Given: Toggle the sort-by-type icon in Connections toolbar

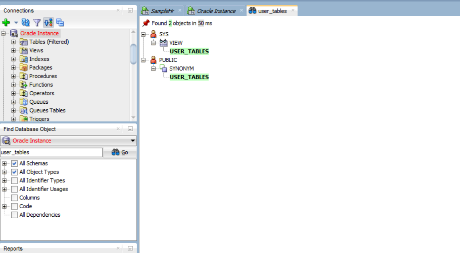Looking at the screenshot, I should [49, 23].
